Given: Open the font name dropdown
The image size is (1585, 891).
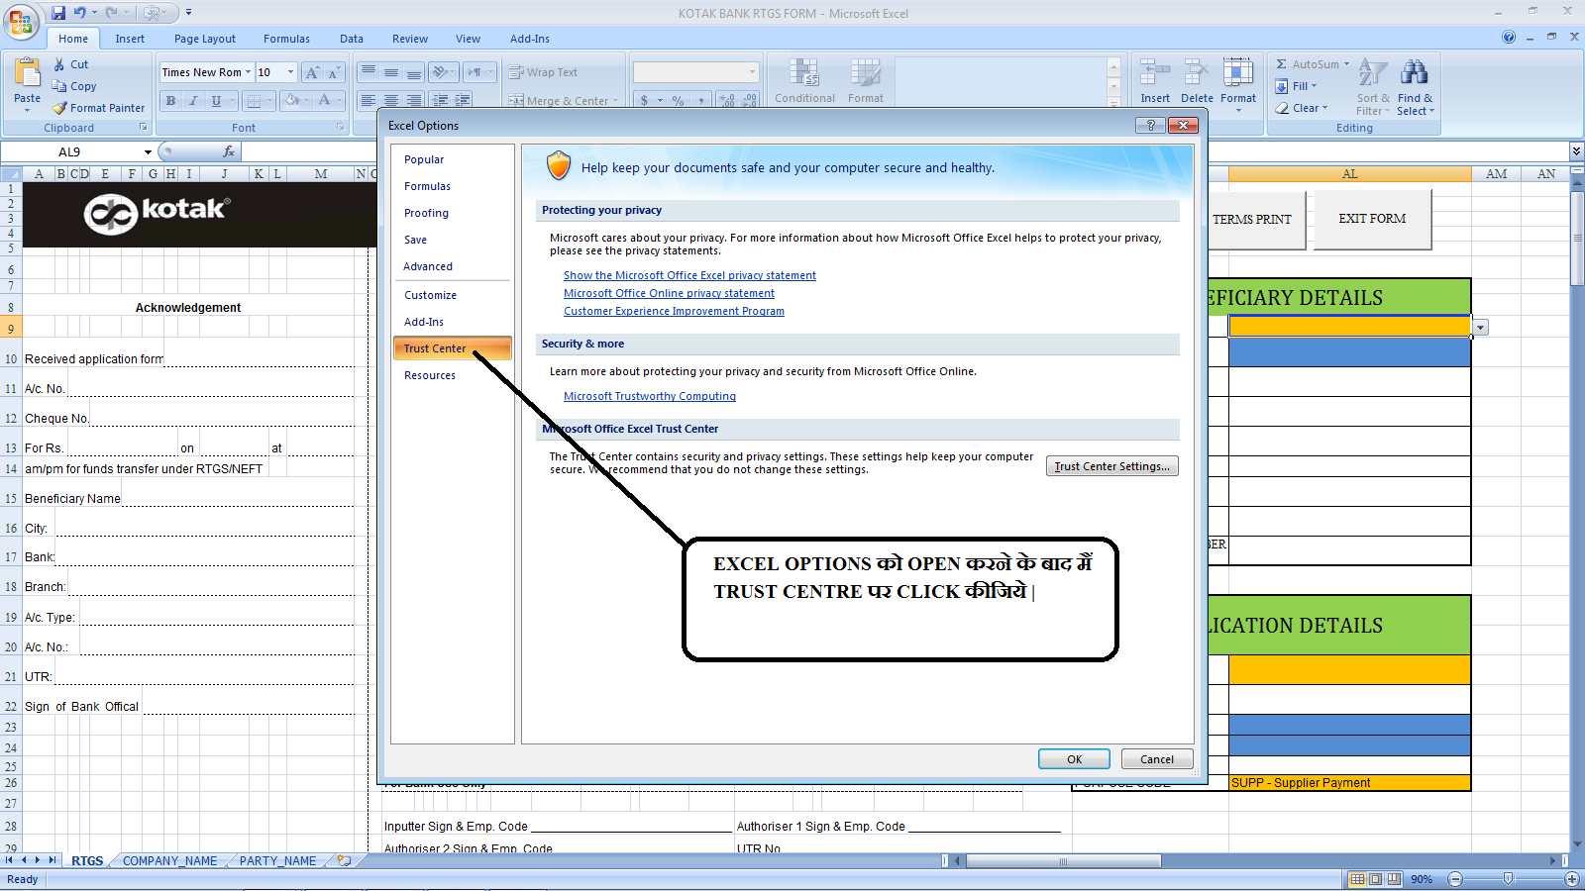Looking at the screenshot, I should pos(249,71).
